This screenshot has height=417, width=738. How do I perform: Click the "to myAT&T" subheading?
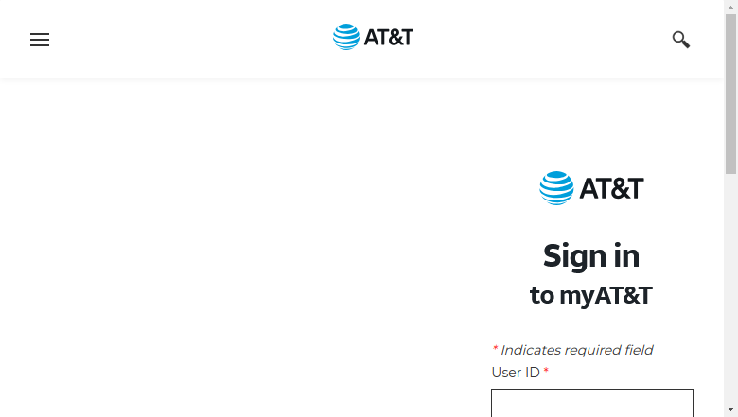pyautogui.click(x=591, y=295)
